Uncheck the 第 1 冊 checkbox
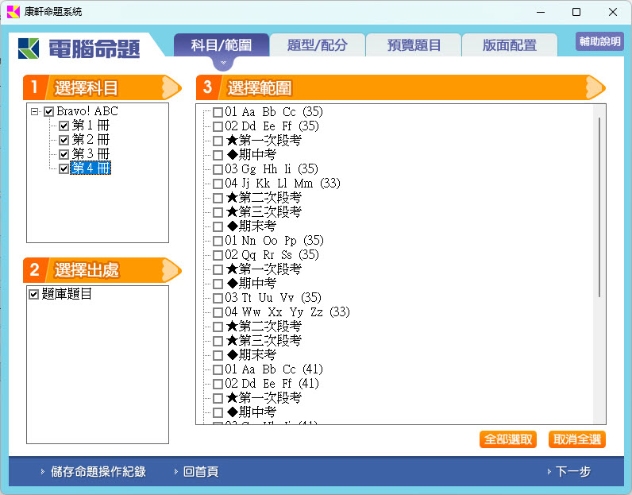The width and height of the screenshot is (632, 495). pos(64,126)
